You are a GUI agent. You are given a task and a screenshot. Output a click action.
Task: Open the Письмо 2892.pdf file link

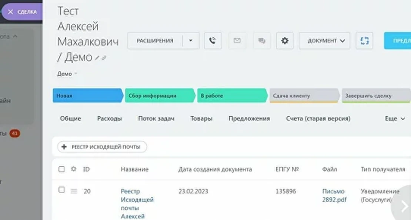[x=333, y=195]
